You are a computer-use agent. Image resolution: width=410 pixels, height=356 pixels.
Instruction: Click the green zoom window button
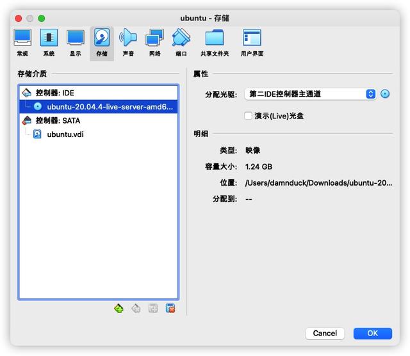(x=41, y=19)
